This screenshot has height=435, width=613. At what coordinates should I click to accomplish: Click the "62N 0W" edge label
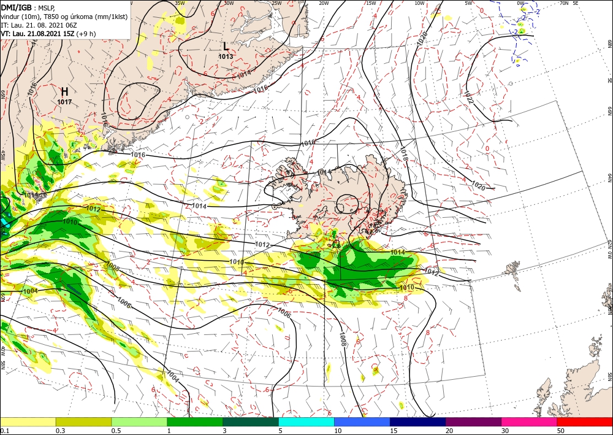[x=609, y=250]
